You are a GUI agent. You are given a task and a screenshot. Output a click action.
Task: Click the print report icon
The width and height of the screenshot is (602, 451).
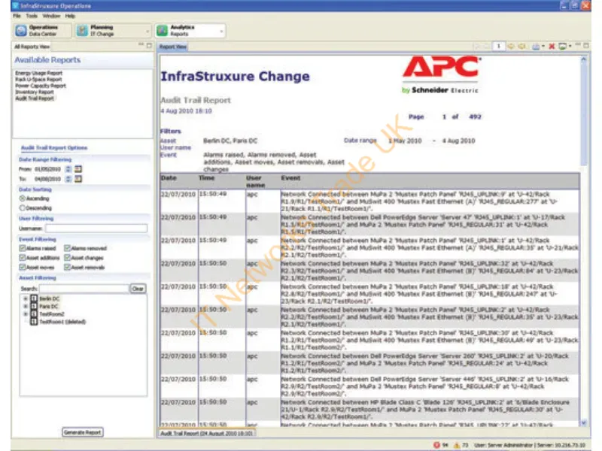tap(536, 47)
